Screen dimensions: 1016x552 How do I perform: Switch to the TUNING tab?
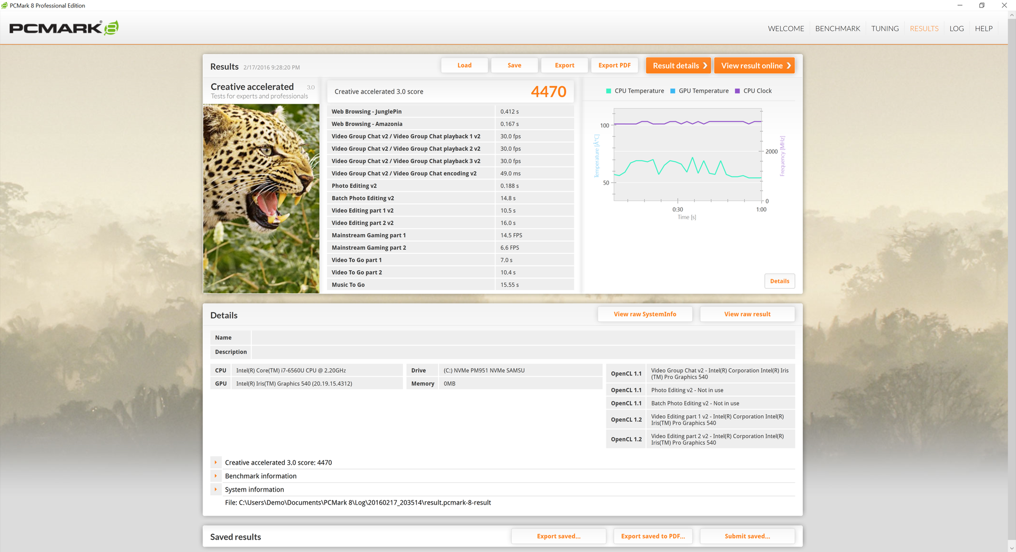tap(885, 29)
